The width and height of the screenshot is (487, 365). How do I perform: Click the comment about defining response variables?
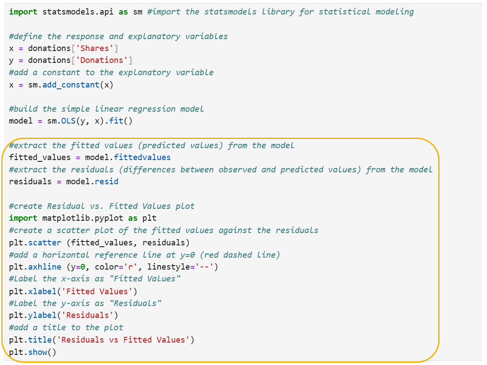[118, 36]
